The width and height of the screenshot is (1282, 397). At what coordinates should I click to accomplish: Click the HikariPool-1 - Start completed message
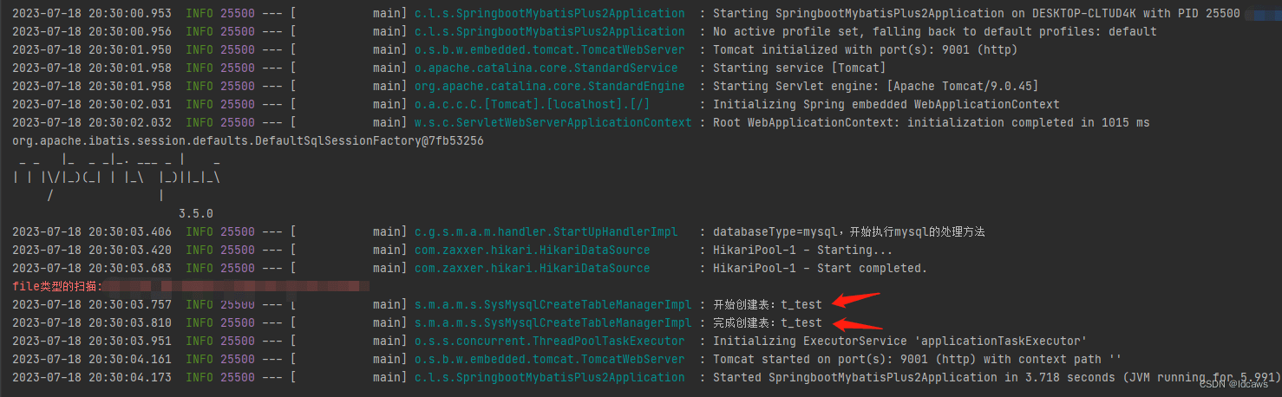coord(820,268)
